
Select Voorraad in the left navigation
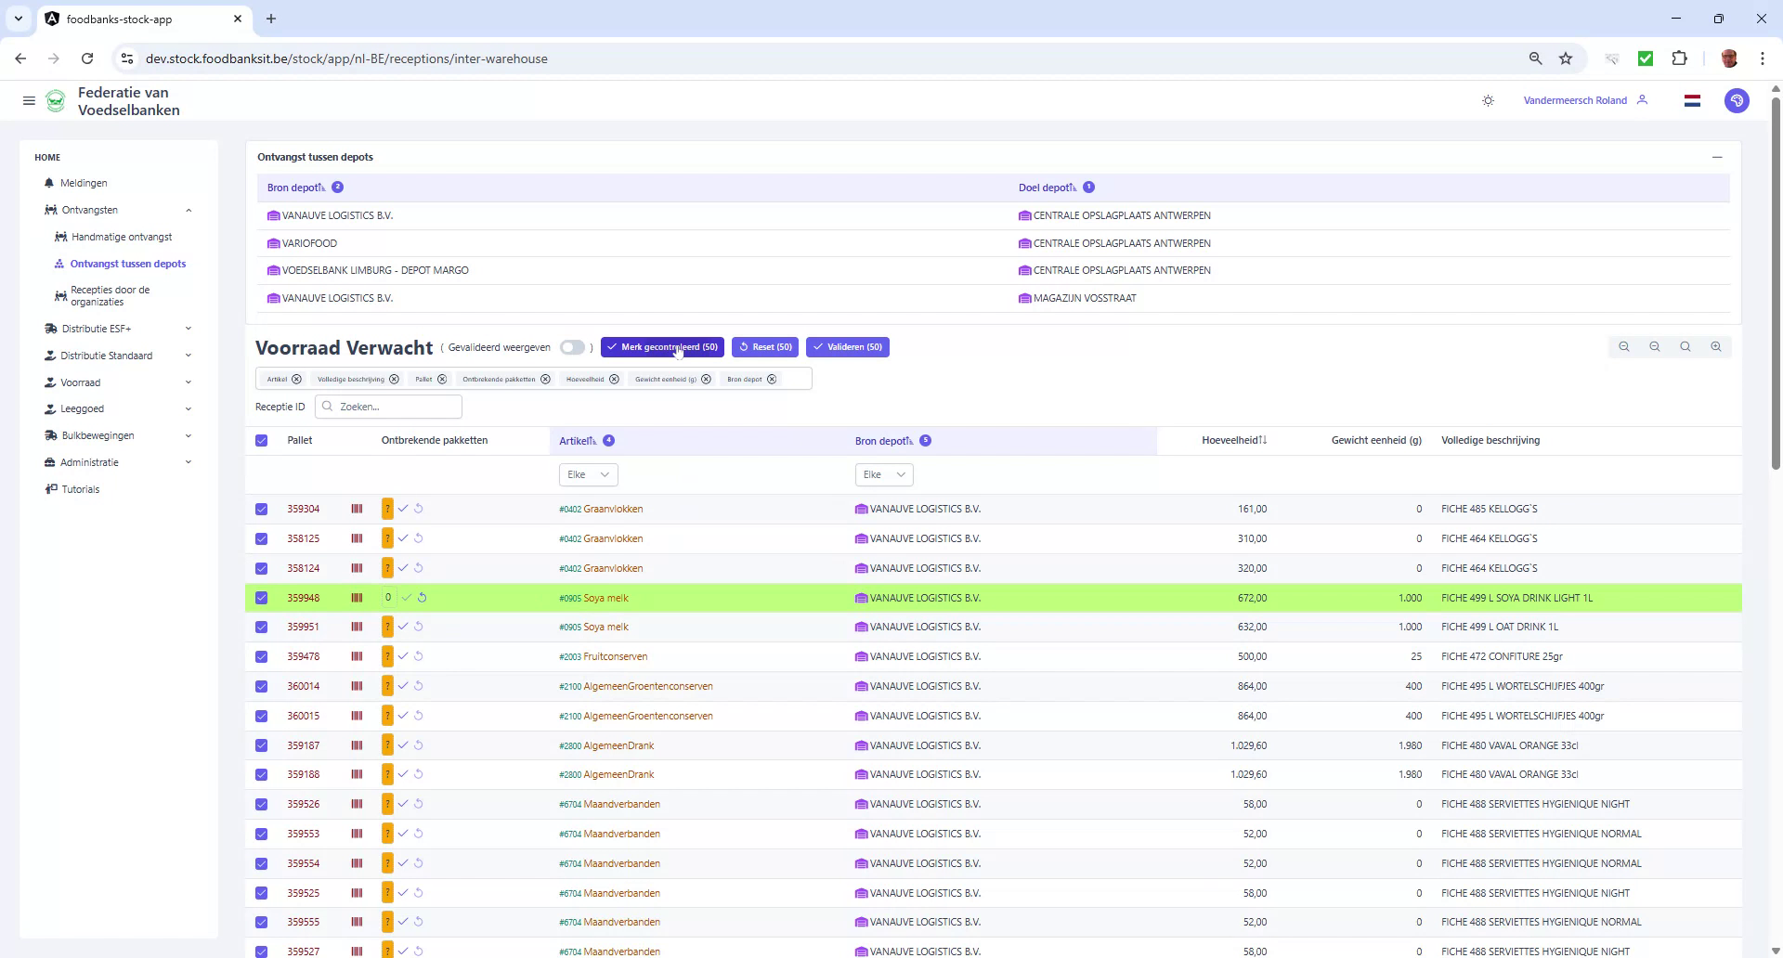(x=80, y=382)
